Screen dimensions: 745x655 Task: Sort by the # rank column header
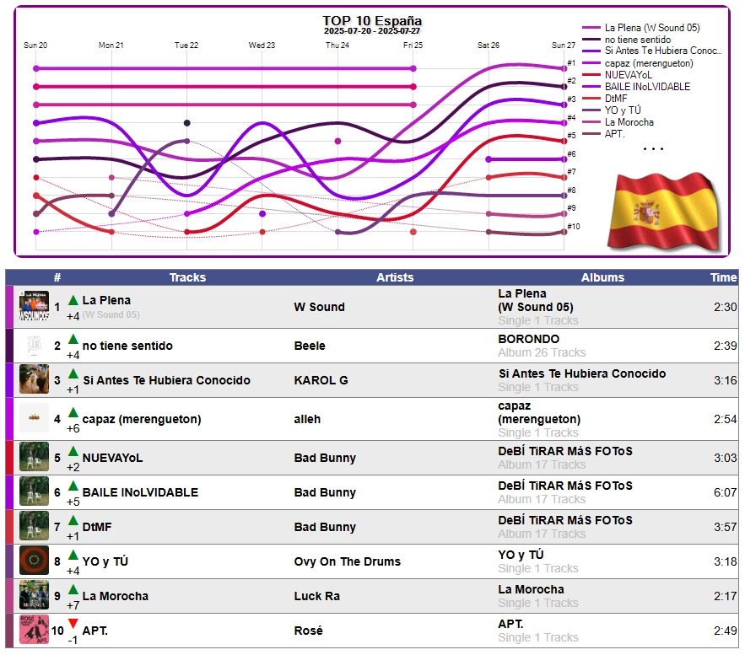[x=57, y=277]
